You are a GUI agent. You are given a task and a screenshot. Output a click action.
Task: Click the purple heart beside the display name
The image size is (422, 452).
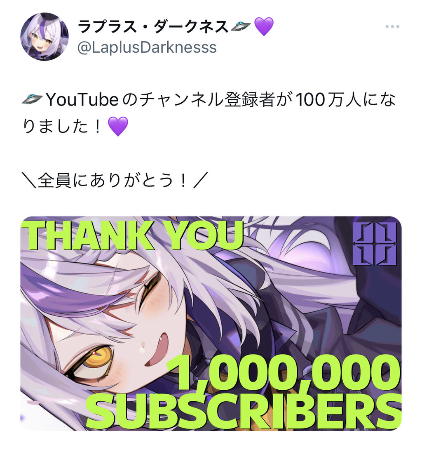coord(264,26)
